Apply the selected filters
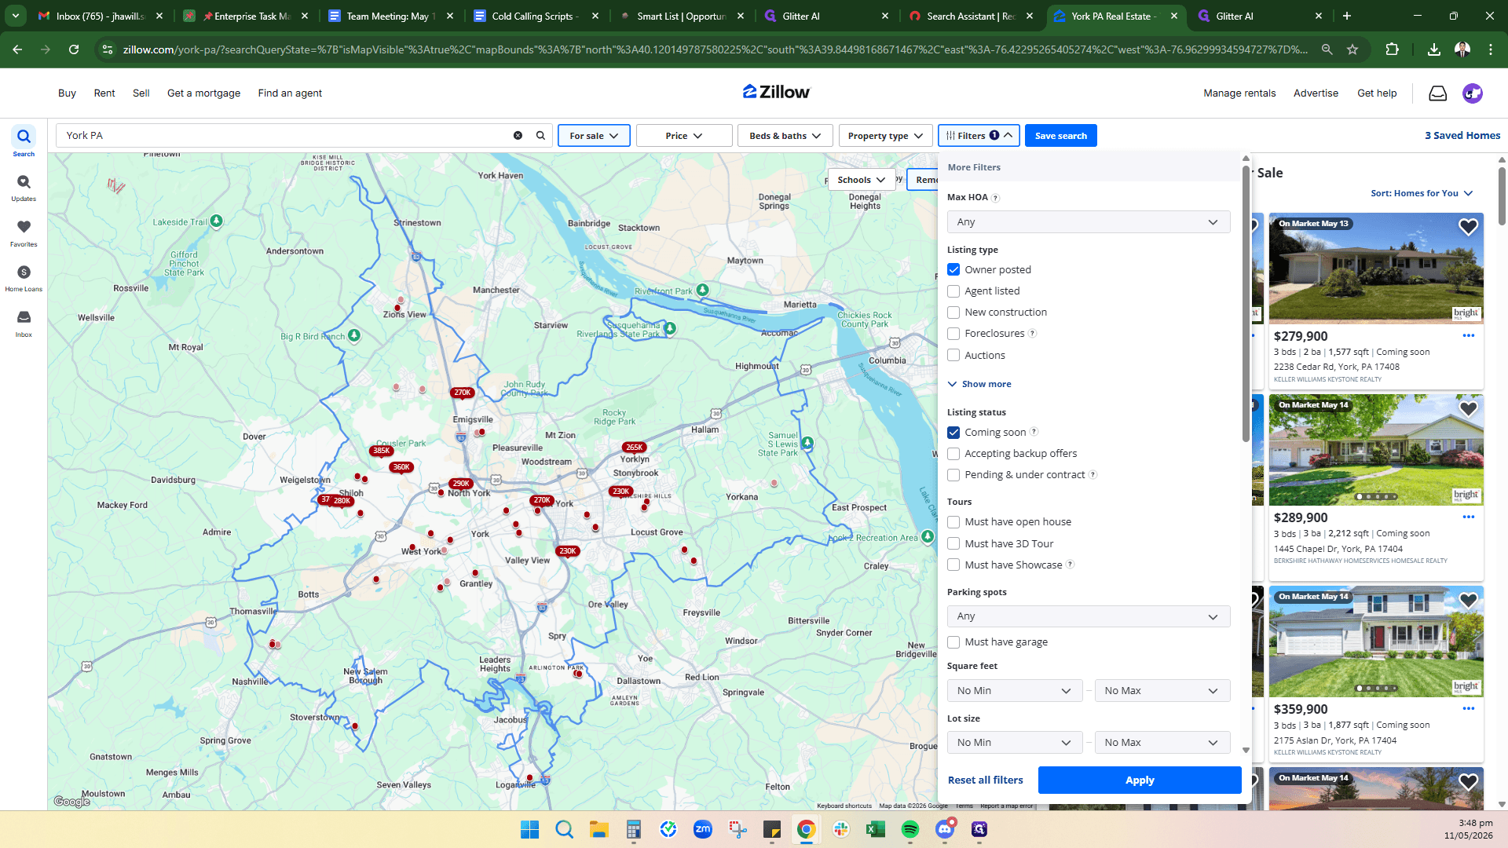 click(x=1140, y=780)
